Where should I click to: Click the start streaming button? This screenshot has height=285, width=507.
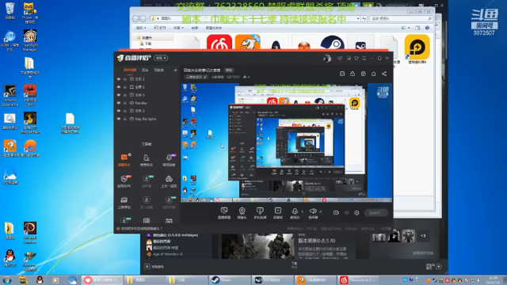376,213
